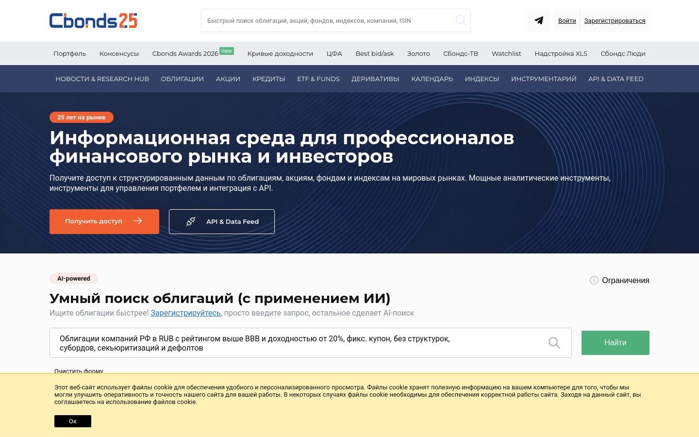
Task: Click the info icon beside Ограничения
Action: [x=594, y=280]
